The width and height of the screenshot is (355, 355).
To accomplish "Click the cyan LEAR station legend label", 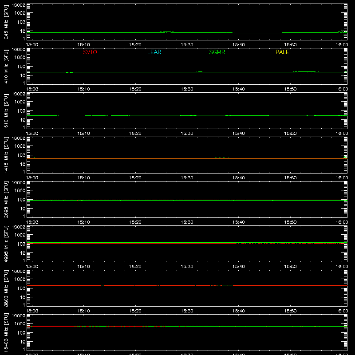I will coord(154,52).
